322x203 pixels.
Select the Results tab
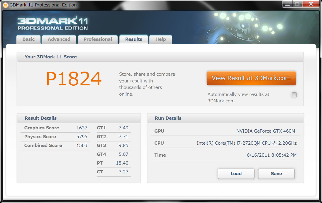click(134, 39)
